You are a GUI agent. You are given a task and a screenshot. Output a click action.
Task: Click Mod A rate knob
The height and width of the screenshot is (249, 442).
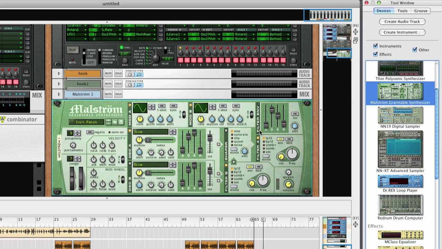(140, 119)
